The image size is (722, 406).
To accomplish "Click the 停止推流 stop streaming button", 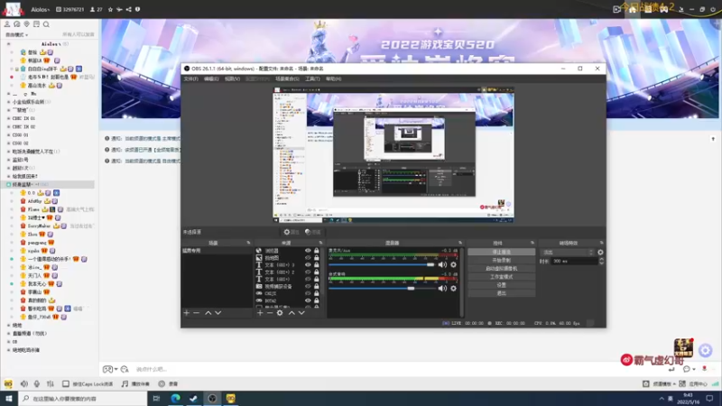I will (x=502, y=253).
